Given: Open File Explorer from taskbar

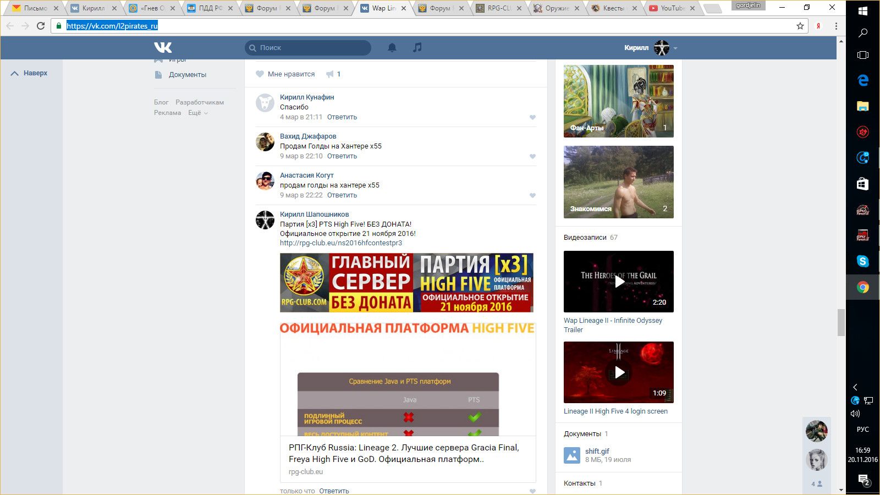Looking at the screenshot, I should tap(863, 106).
